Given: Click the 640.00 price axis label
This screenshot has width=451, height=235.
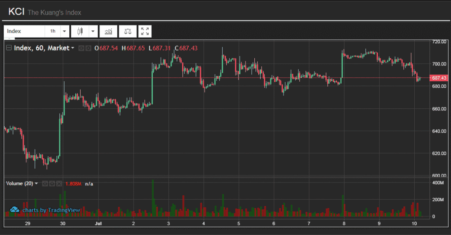Looking at the screenshot, I should pyautogui.click(x=439, y=131).
